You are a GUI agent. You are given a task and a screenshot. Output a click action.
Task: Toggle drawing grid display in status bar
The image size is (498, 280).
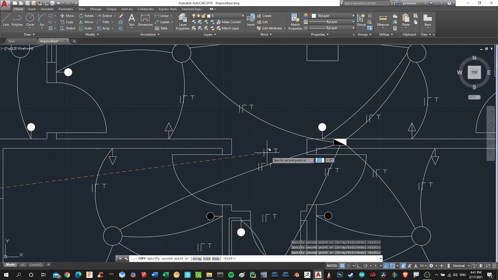(x=342, y=266)
